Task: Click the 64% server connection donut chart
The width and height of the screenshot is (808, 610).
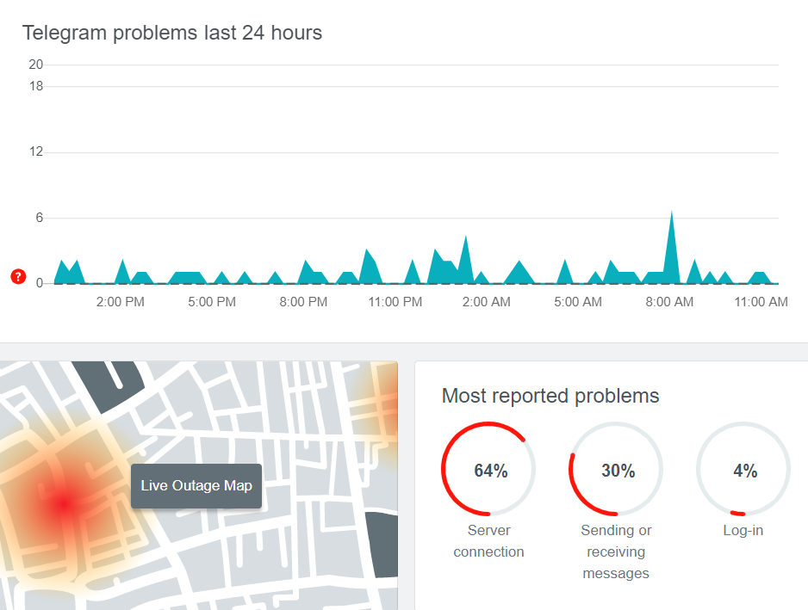Action: point(489,470)
